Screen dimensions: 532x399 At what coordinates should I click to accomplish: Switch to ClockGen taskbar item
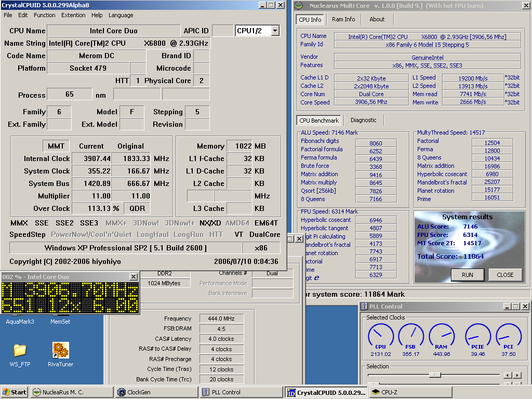click(157, 392)
